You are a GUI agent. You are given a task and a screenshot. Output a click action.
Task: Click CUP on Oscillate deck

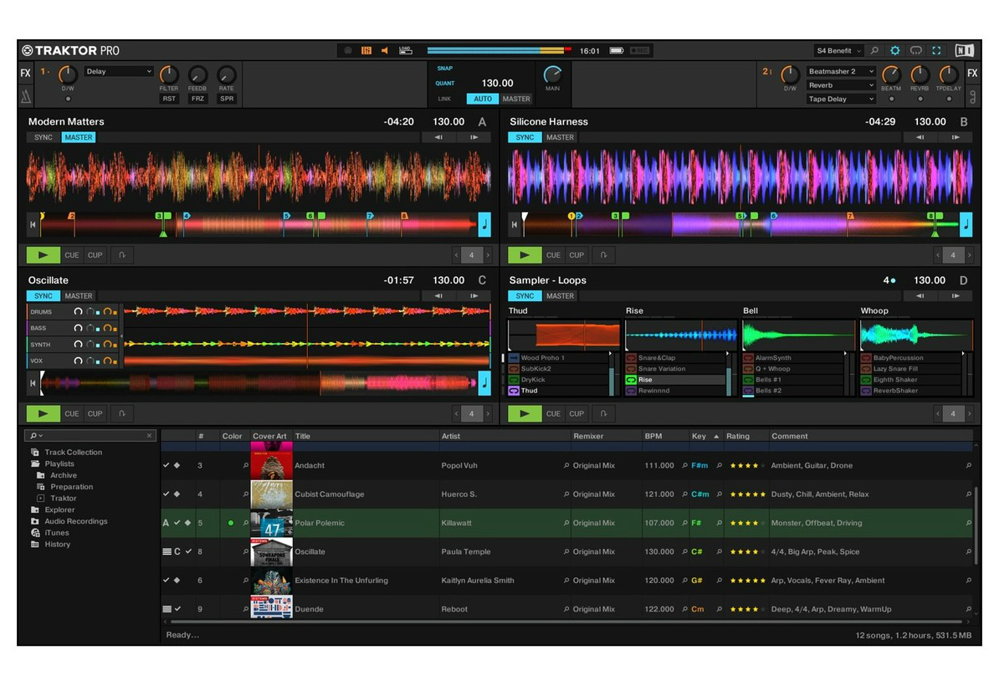click(x=95, y=413)
